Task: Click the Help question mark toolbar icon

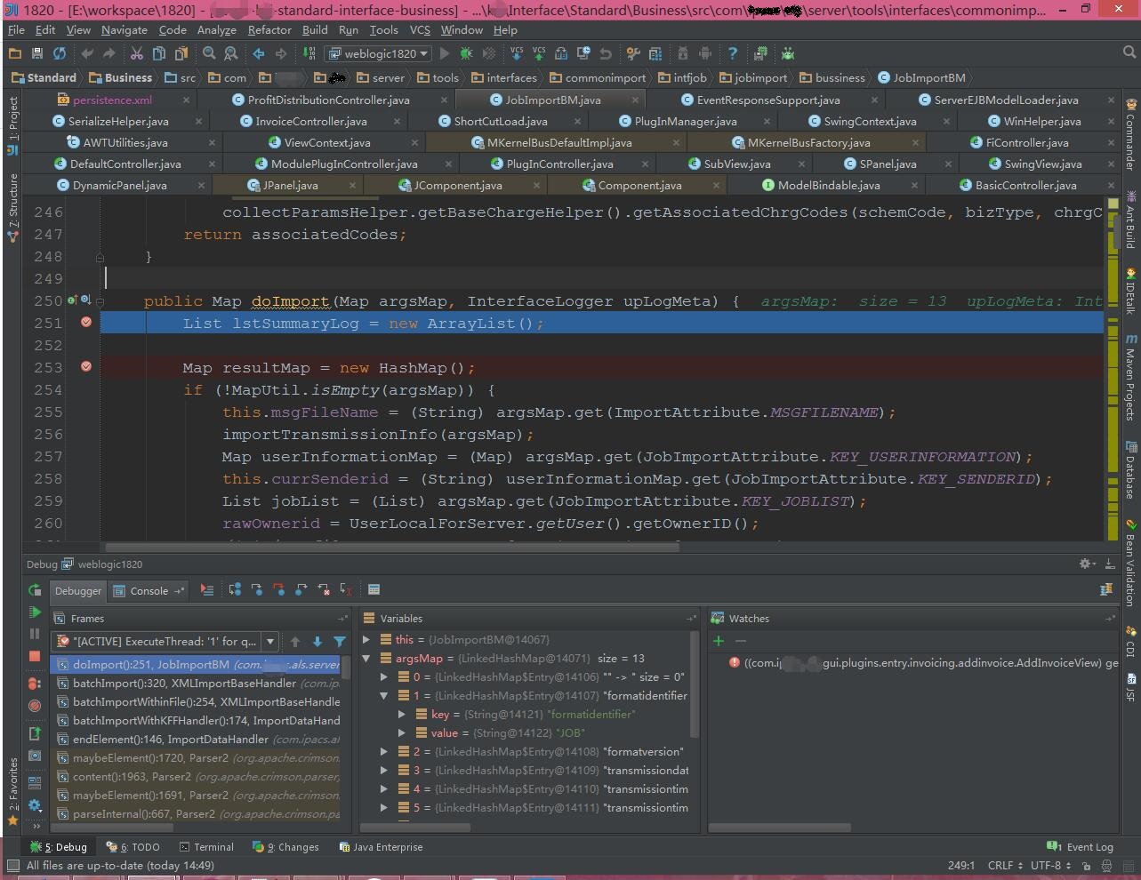Action: pyautogui.click(x=732, y=53)
